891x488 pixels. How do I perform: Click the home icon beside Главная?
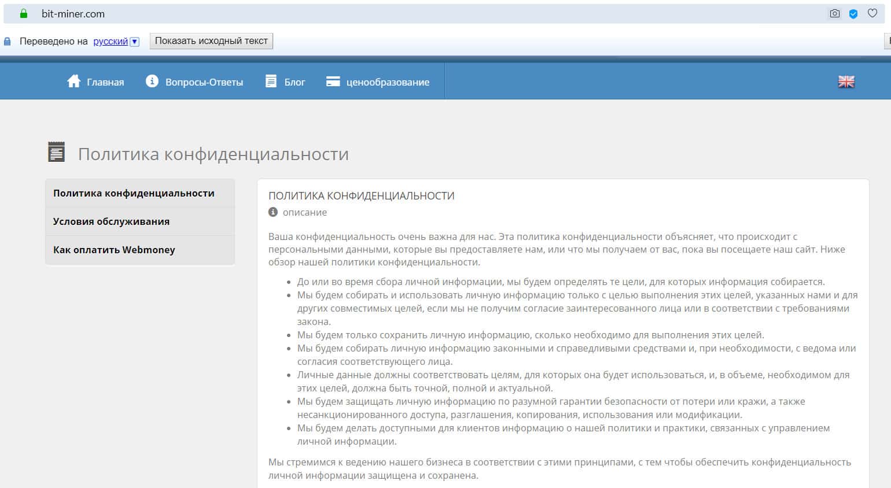click(73, 82)
